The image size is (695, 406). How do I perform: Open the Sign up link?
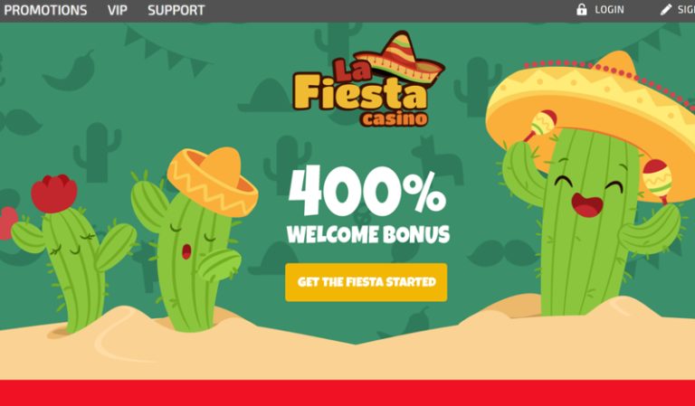pyautogui.click(x=686, y=10)
